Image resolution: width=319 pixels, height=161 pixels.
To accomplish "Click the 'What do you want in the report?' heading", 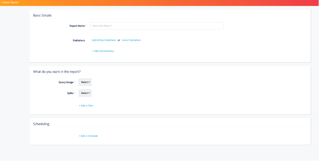I will (x=57, y=72).
